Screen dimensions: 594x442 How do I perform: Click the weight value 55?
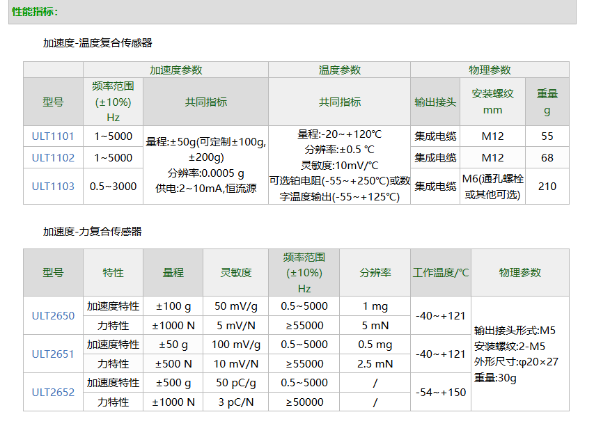(x=547, y=136)
